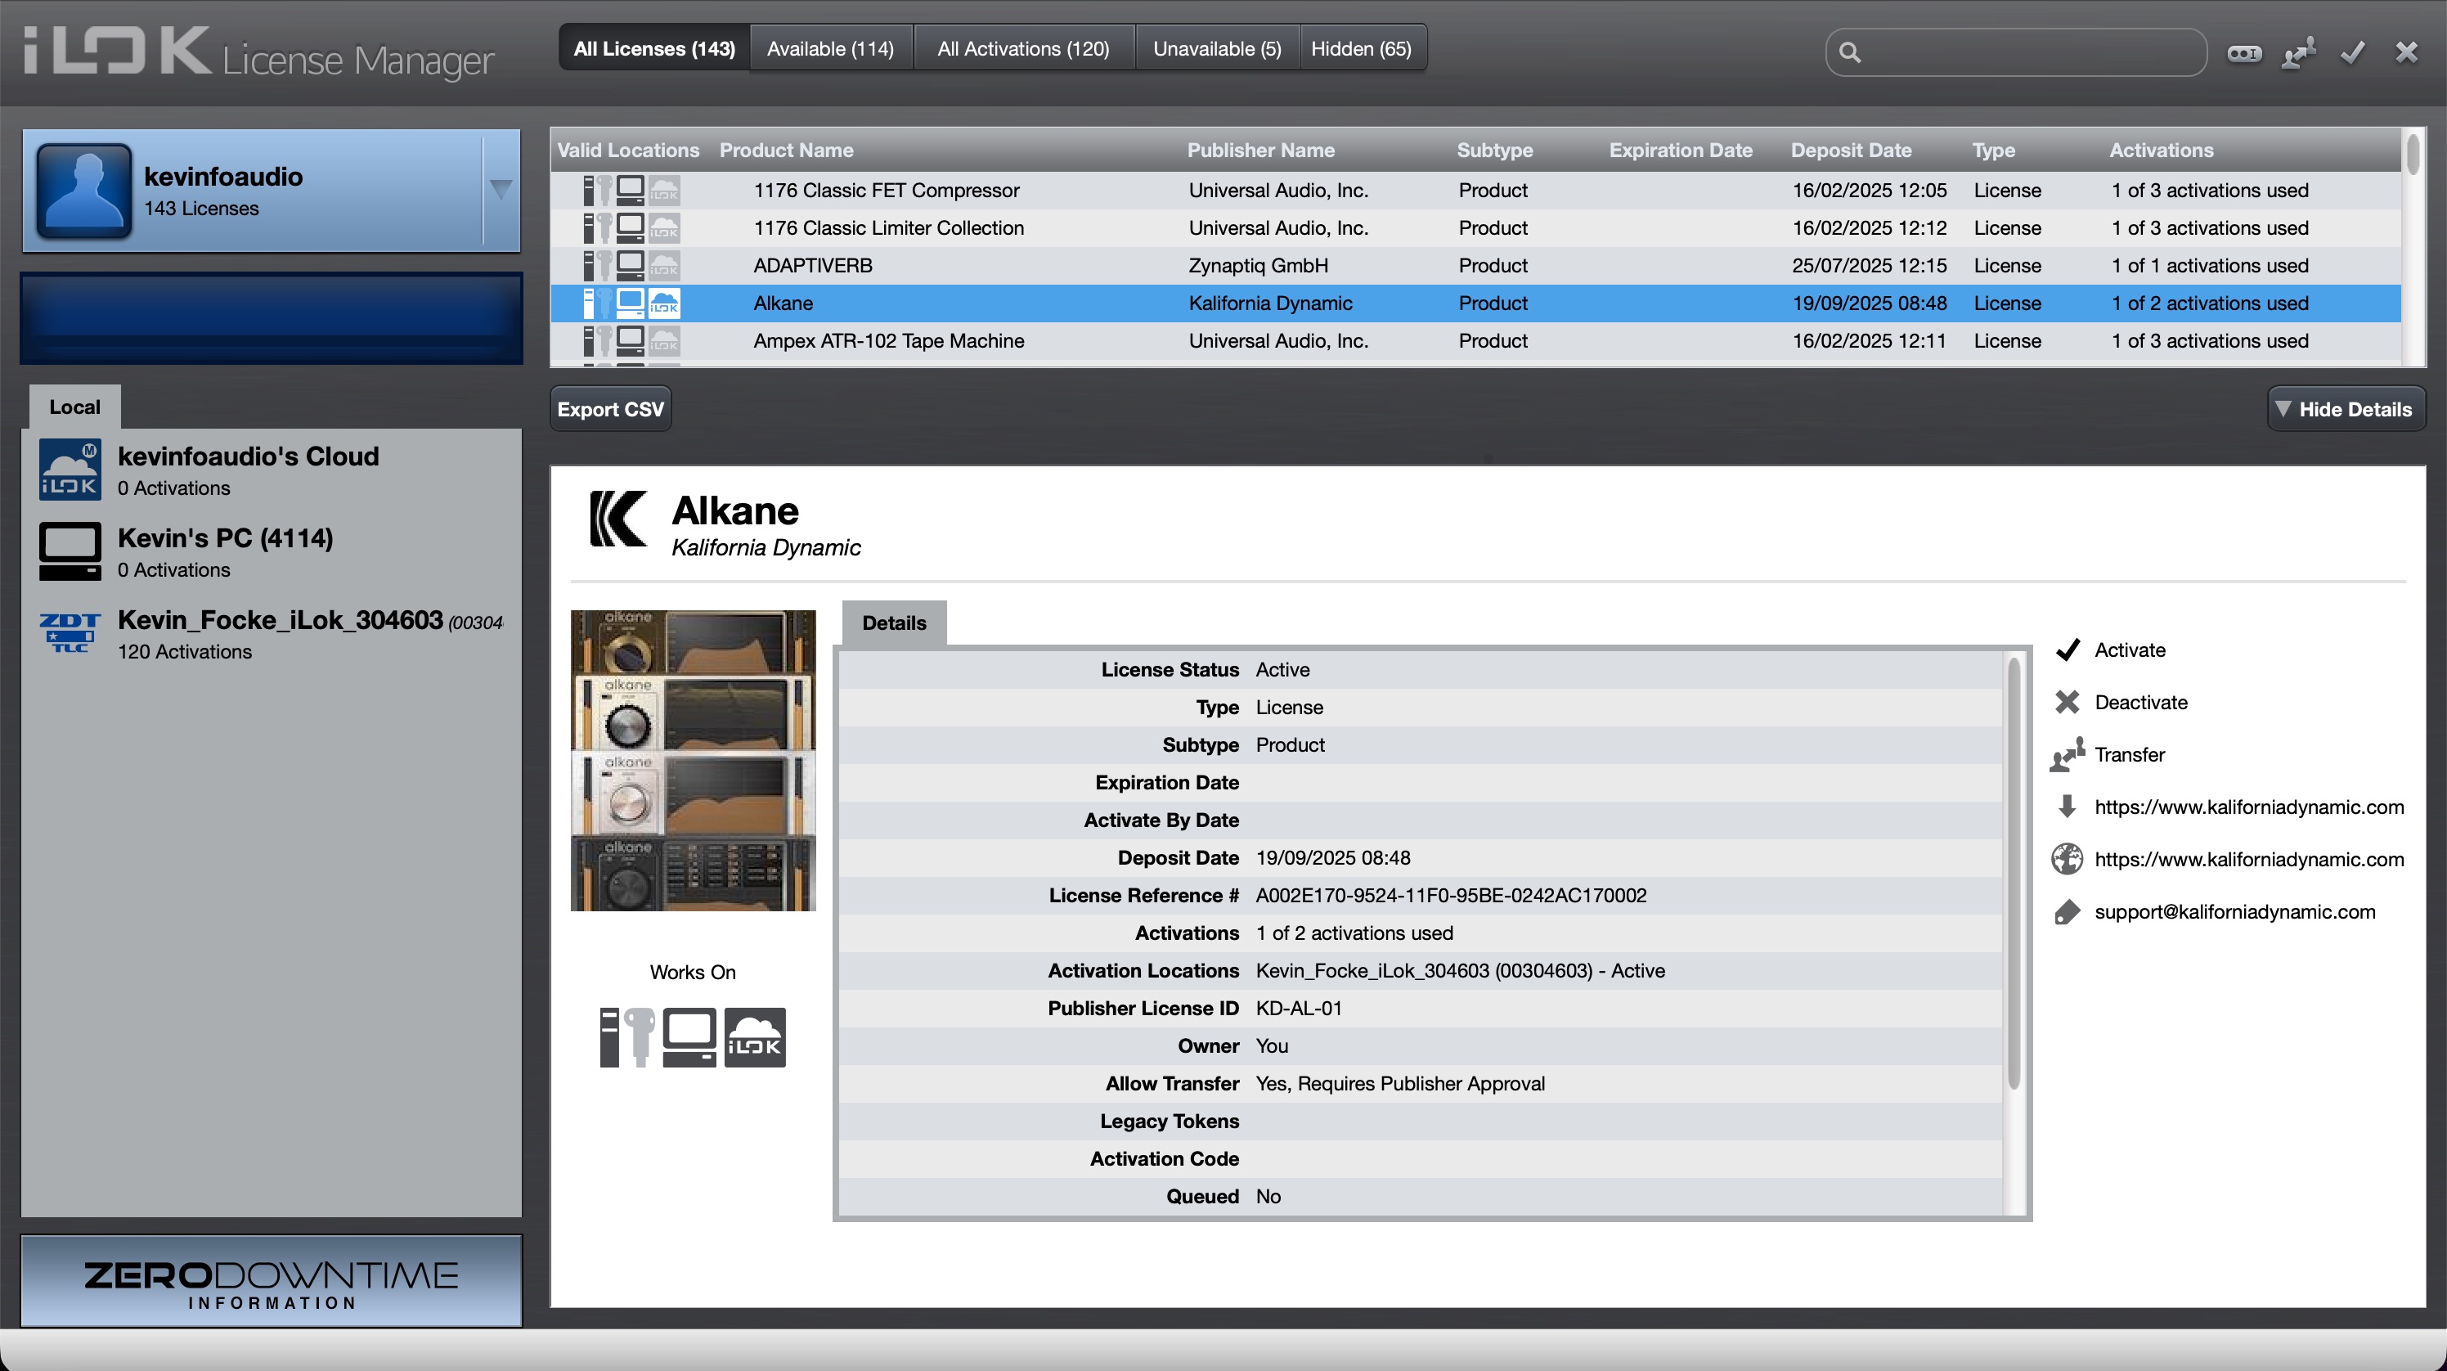Viewport: 2447px width, 1371px height.
Task: Click the transfer license toolbar icon
Action: pos(2299,52)
